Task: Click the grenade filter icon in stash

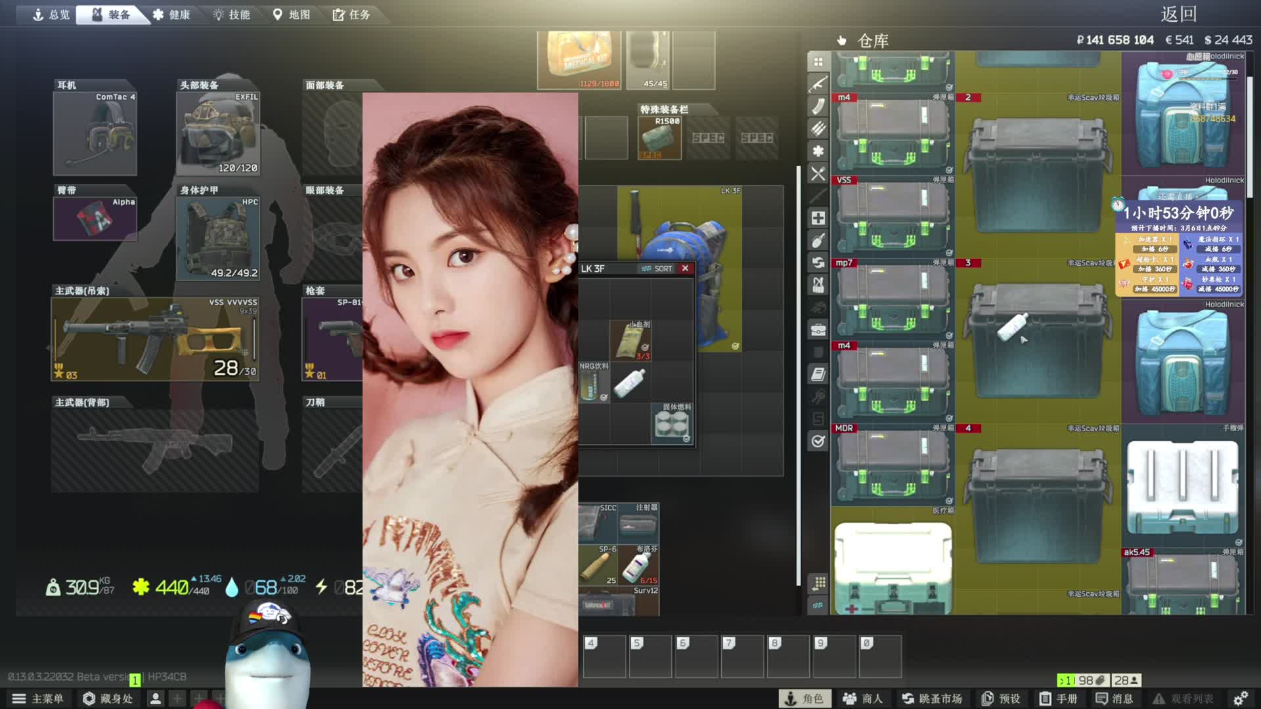Action: [x=818, y=240]
